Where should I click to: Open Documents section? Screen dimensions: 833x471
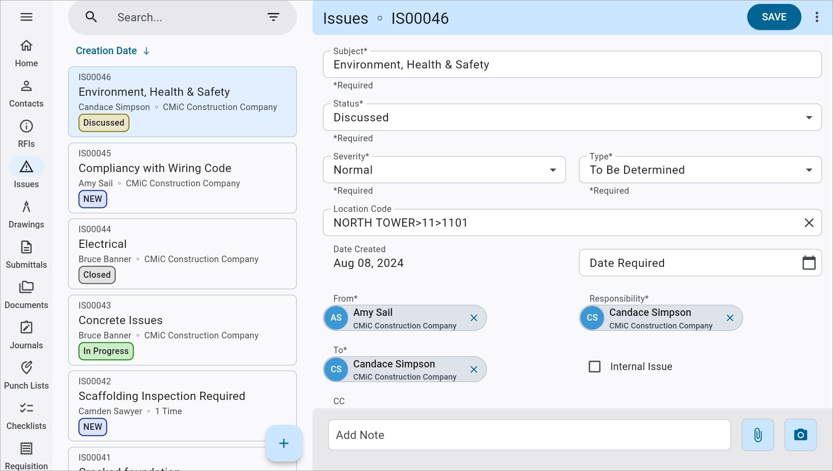tap(26, 295)
